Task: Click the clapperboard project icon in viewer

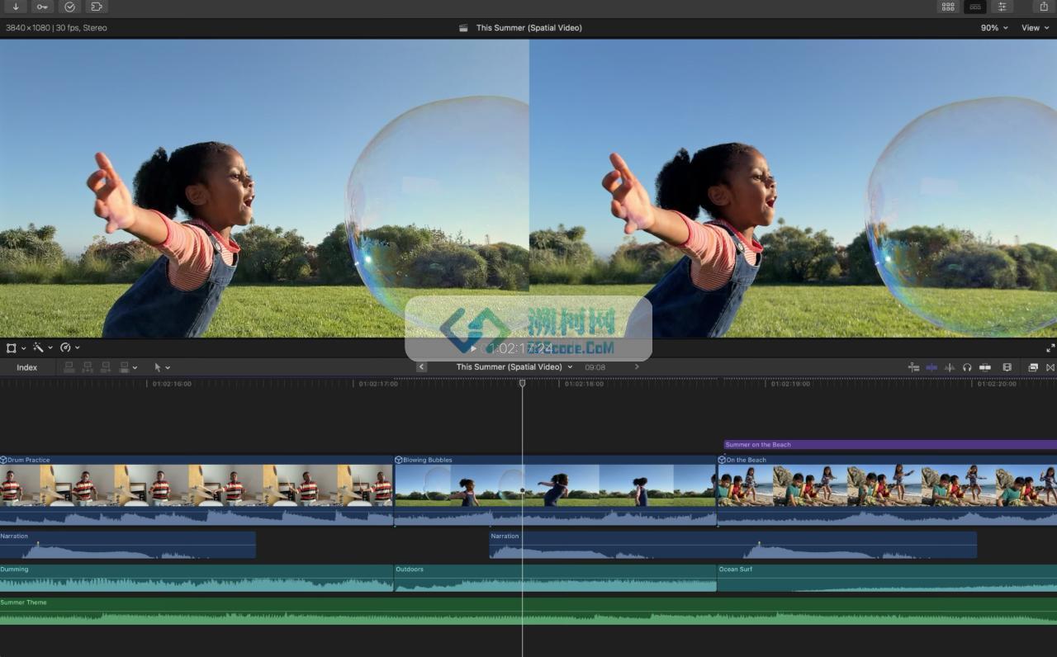Action: [464, 28]
